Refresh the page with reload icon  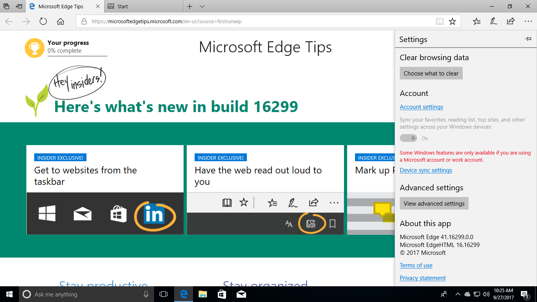click(43, 22)
